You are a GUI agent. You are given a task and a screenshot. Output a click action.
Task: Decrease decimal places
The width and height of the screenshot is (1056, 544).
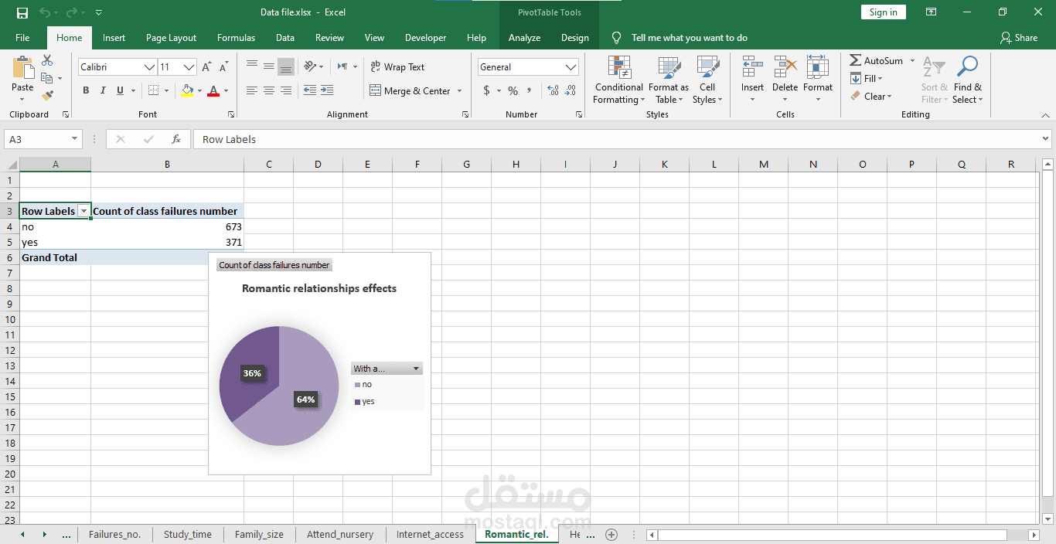pyautogui.click(x=570, y=90)
